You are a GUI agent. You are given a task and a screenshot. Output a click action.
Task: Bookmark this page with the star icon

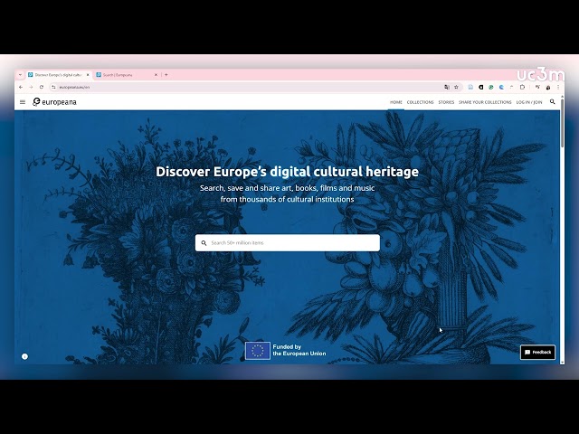456,87
